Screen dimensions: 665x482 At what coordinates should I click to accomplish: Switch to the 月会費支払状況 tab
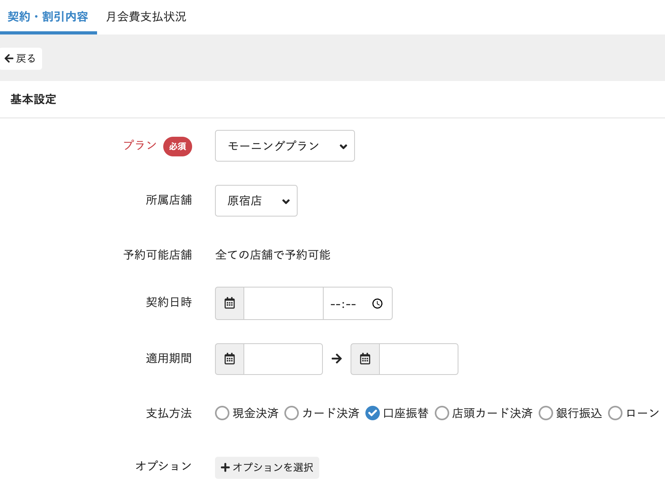pyautogui.click(x=146, y=17)
